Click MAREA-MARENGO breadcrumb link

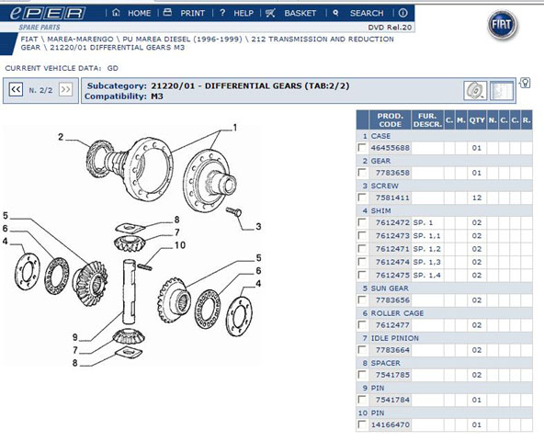[x=80, y=40]
